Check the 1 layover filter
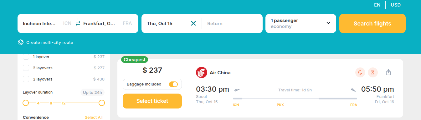The width and height of the screenshot is (421, 120). (26, 57)
